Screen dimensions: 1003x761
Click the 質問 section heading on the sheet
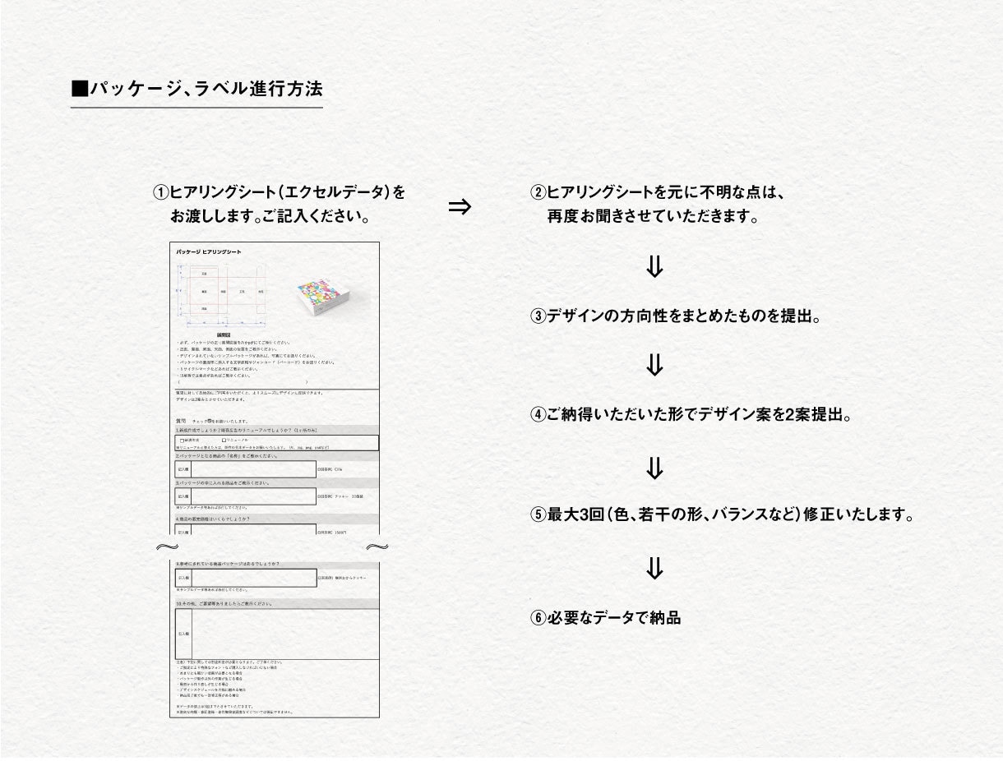(183, 420)
